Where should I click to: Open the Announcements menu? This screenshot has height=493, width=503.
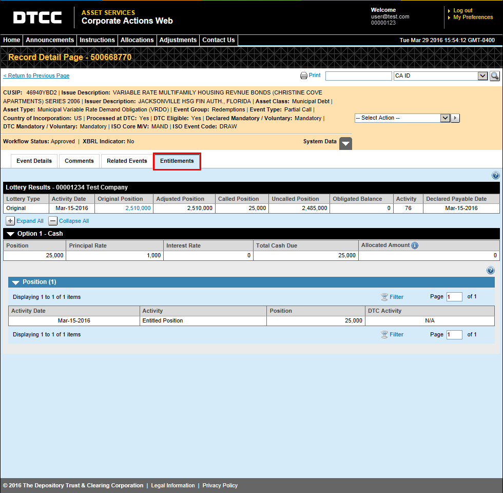(x=49, y=40)
